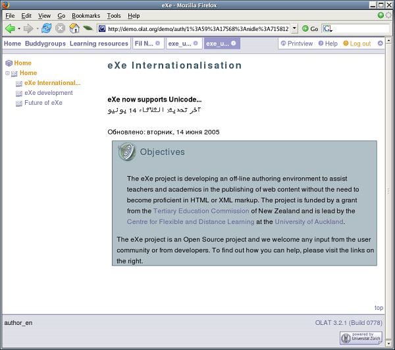Image resolution: width=395 pixels, height=350 pixels.
Task: Select the root Home course item
Action: coord(22,63)
